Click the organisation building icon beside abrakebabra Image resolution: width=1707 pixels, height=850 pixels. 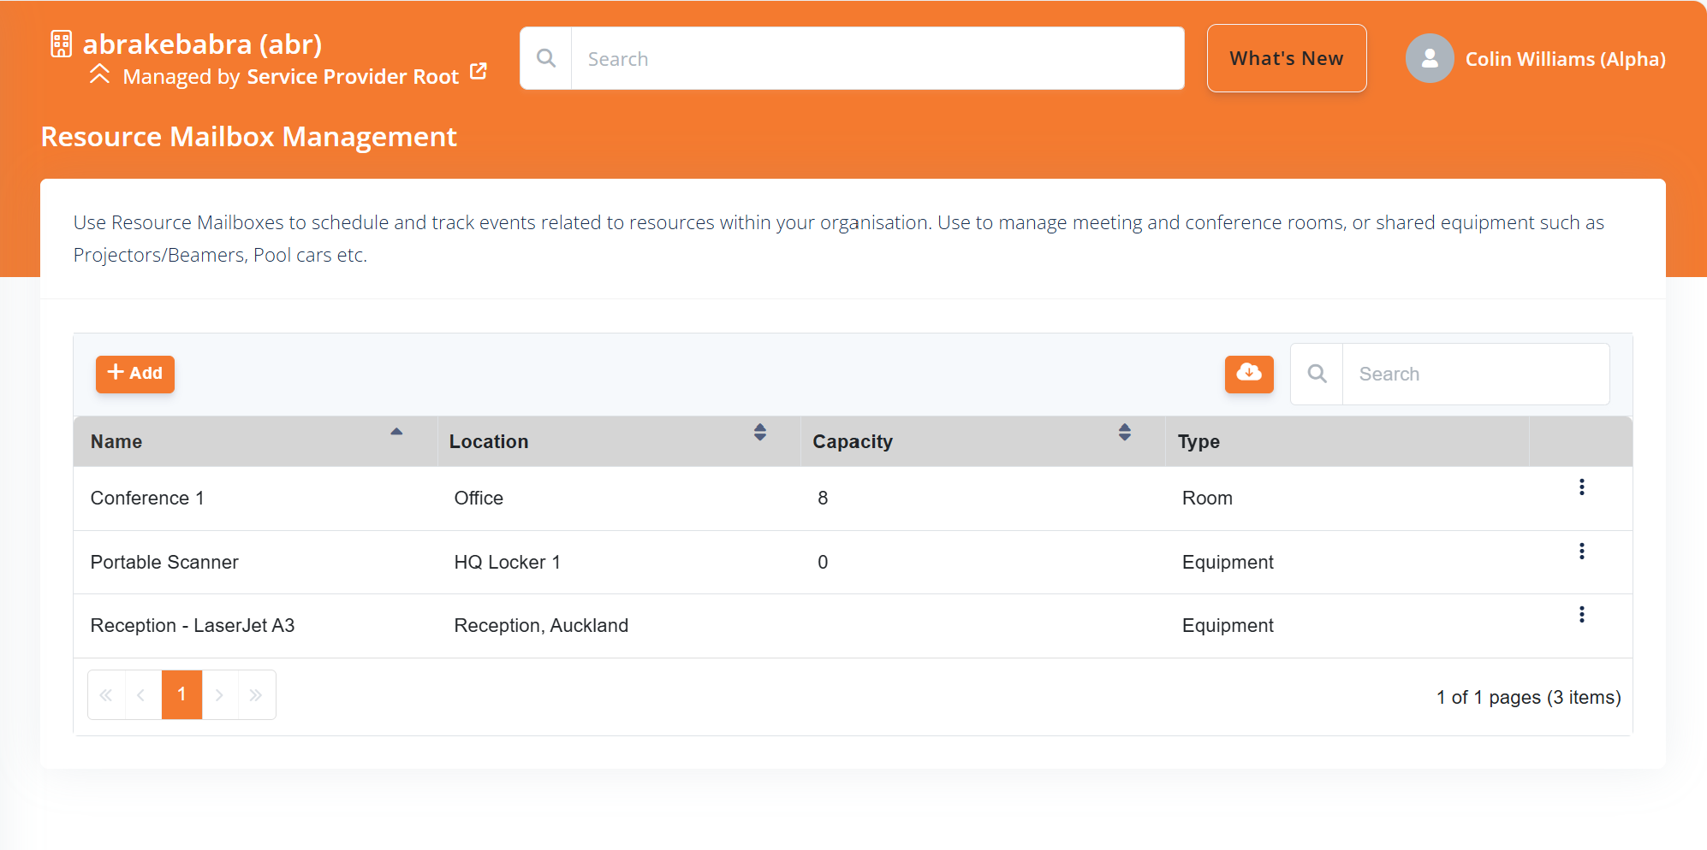tap(60, 44)
